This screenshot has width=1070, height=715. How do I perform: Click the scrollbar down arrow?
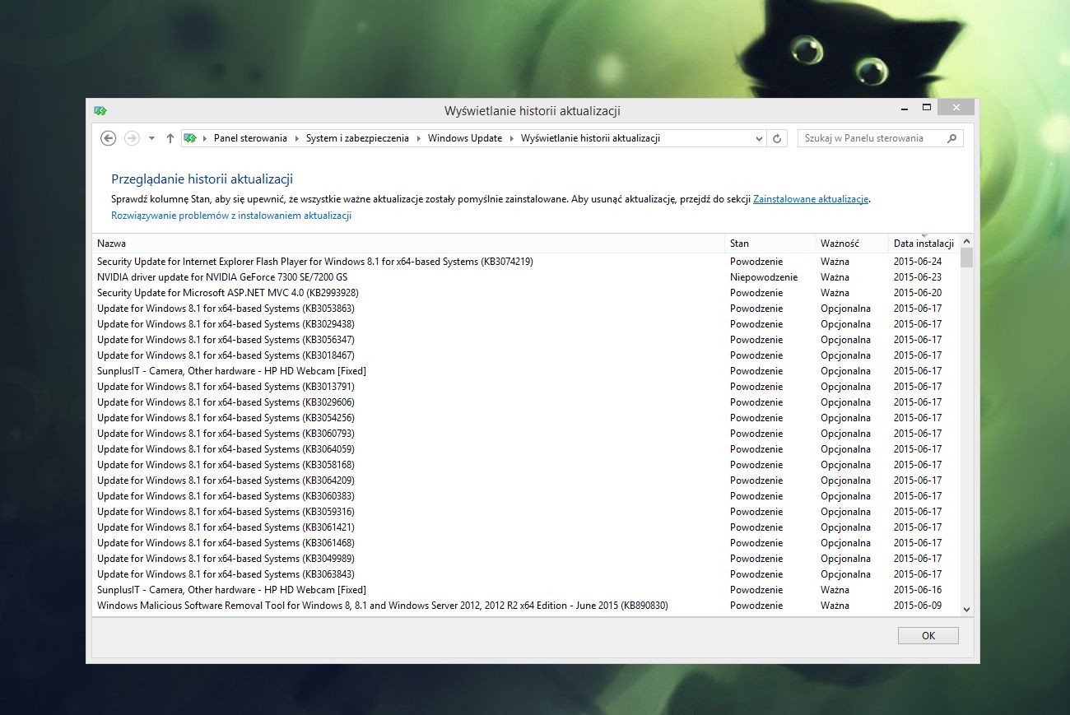966,609
